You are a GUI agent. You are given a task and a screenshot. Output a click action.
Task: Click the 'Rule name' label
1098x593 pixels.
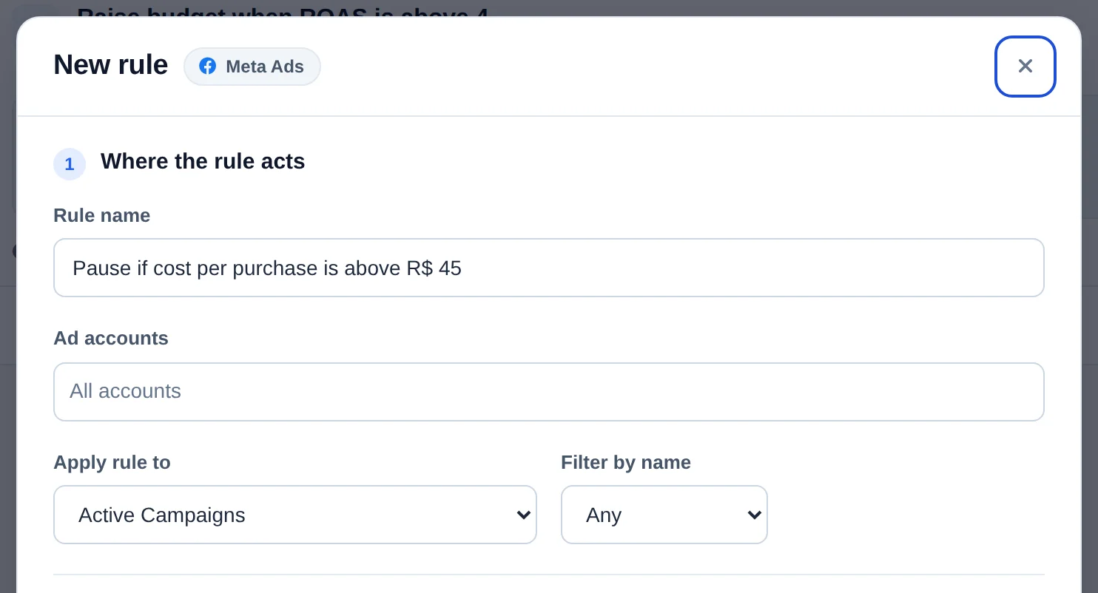tap(102, 215)
